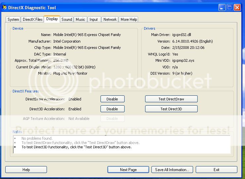Click the DirectX Diagnostic Tool title text

(x=32, y=8)
